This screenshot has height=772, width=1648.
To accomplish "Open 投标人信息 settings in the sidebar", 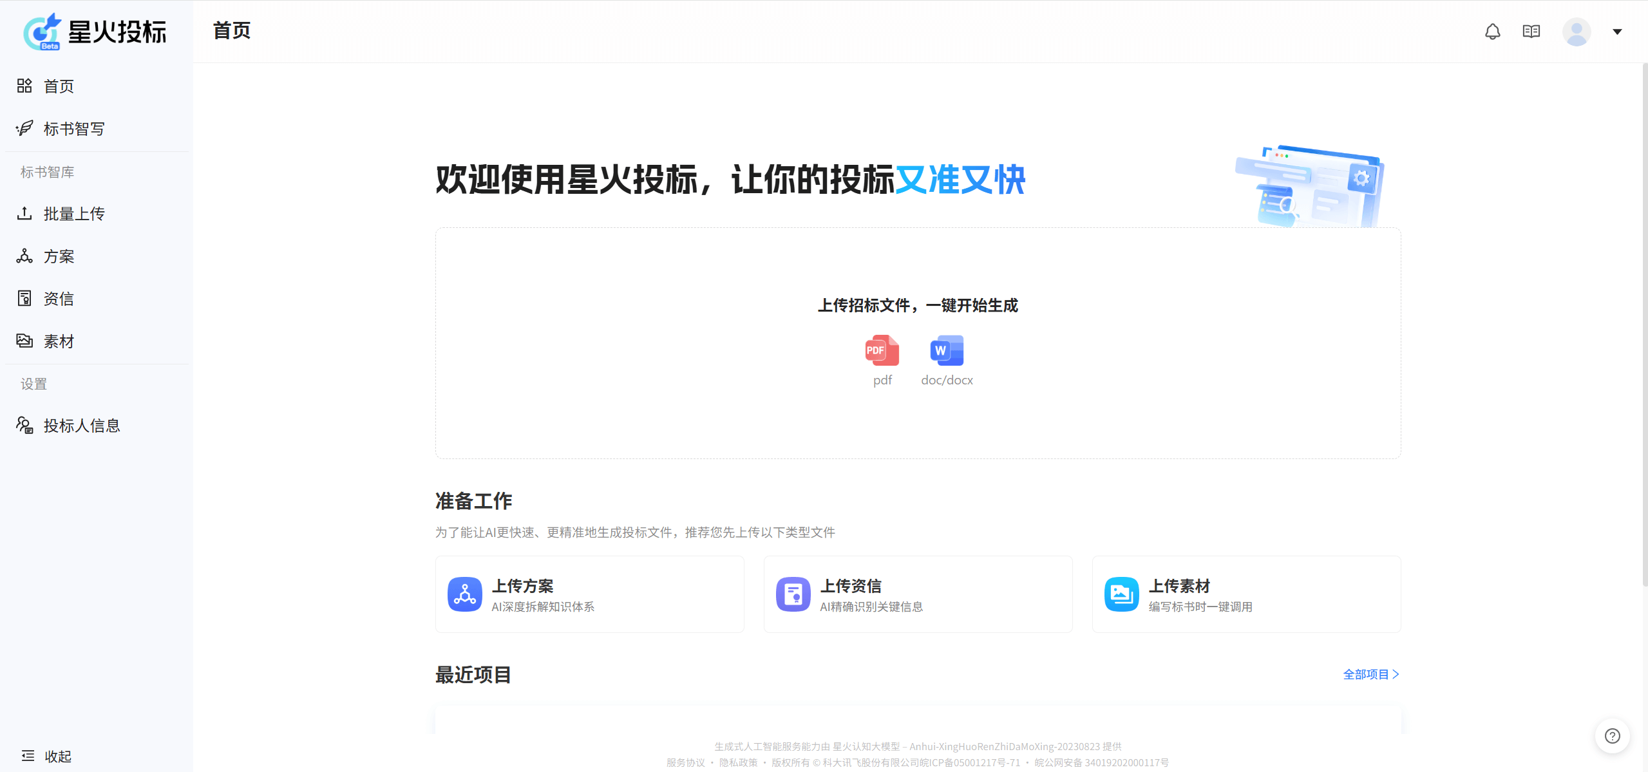I will point(82,425).
